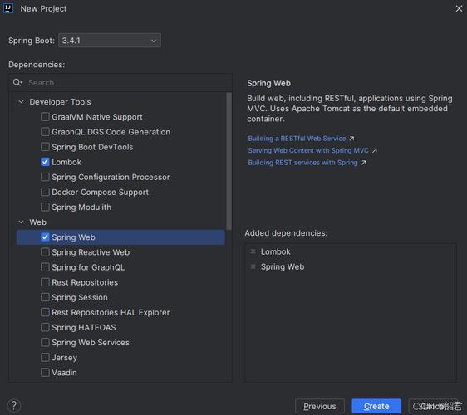Enable GraphQL DGS Code Generation checkbox
This screenshot has height=415, width=467.
pos(45,132)
